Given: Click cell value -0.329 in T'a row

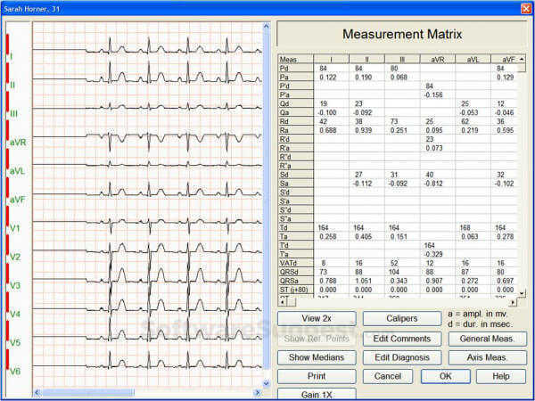Looking at the screenshot, I should point(433,254).
